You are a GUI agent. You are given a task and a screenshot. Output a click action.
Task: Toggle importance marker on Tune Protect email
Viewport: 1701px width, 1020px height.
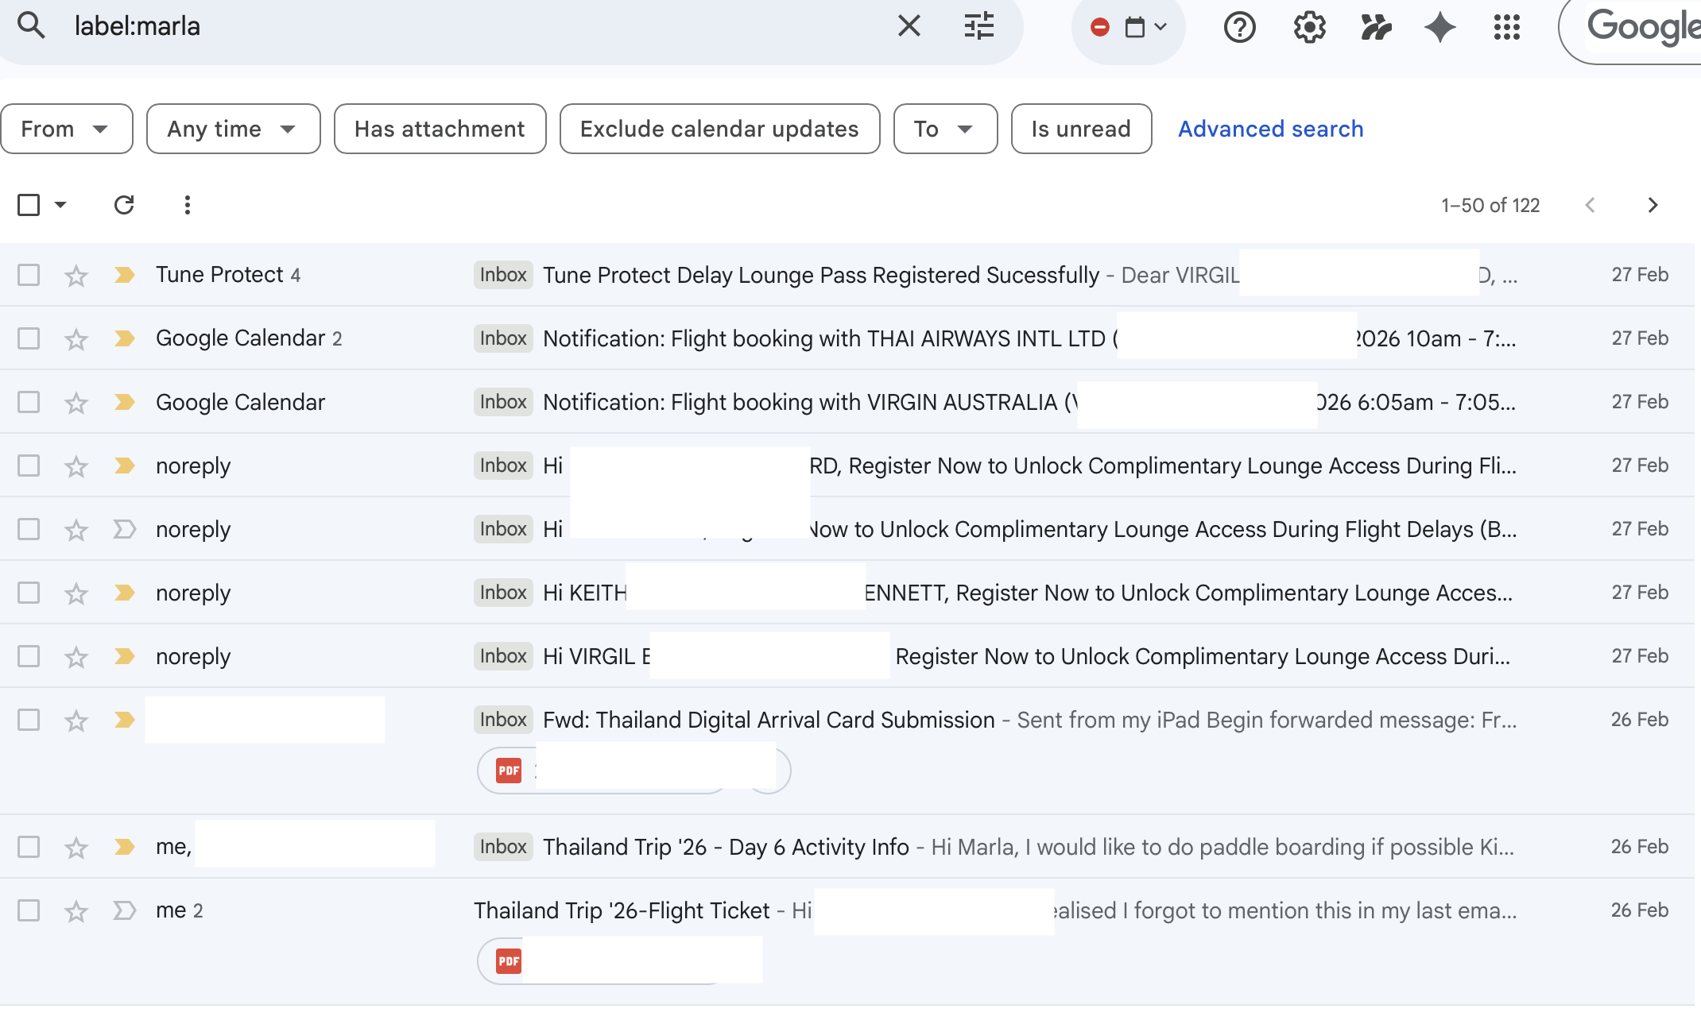[124, 275]
